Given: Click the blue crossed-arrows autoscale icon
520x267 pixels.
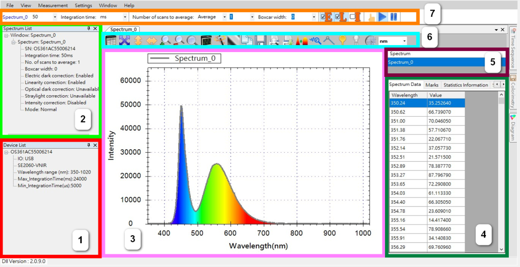Looking at the screenshot, I should click(124, 40).
